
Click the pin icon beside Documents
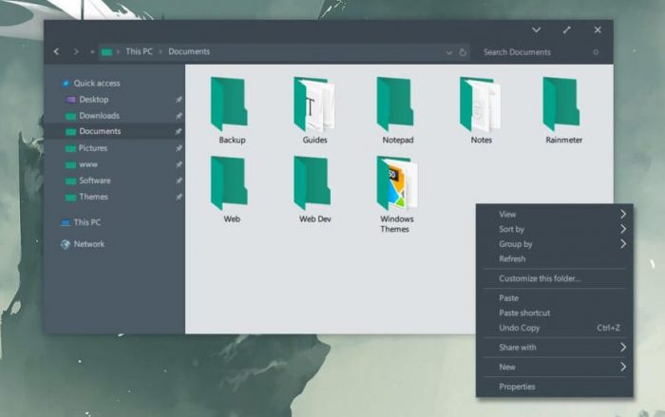click(x=179, y=131)
